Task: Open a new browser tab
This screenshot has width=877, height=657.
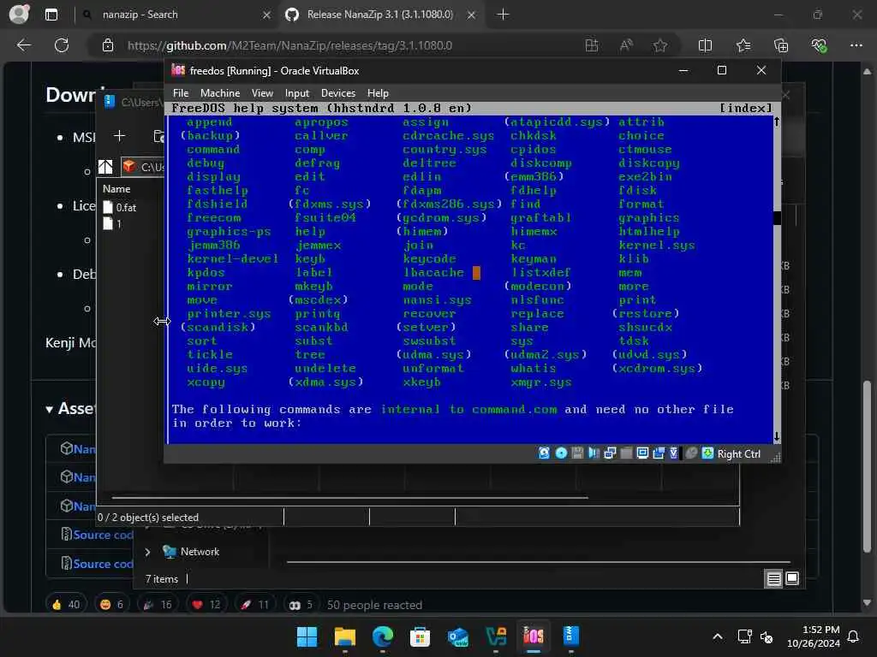Action: tap(503, 15)
